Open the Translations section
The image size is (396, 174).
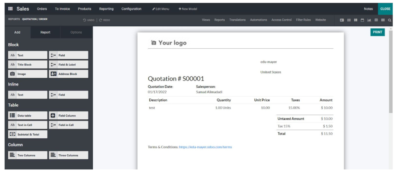tap(237, 20)
